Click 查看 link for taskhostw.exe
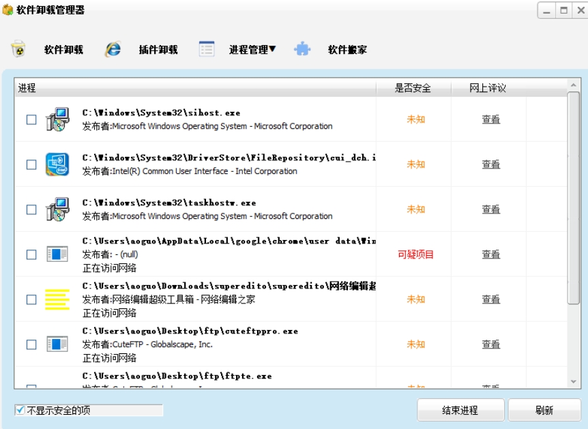The width and height of the screenshot is (588, 429). (x=491, y=209)
